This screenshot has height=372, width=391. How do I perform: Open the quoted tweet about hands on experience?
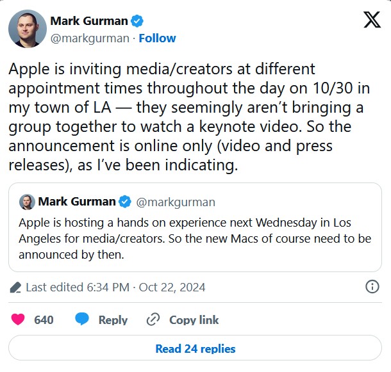coord(192,238)
